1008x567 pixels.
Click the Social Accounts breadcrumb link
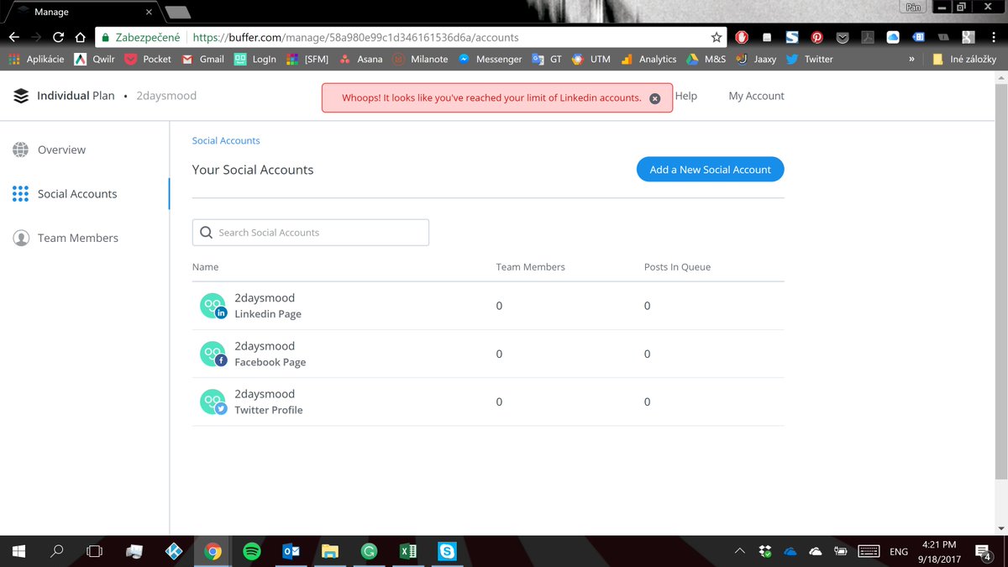(x=226, y=140)
